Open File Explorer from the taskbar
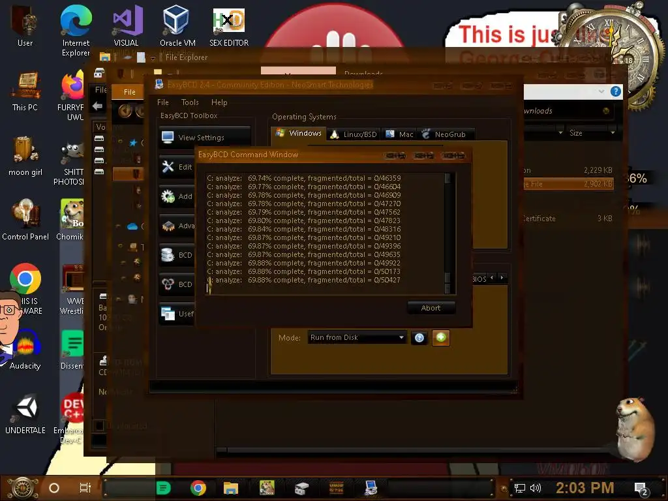The width and height of the screenshot is (668, 501). pos(230,488)
